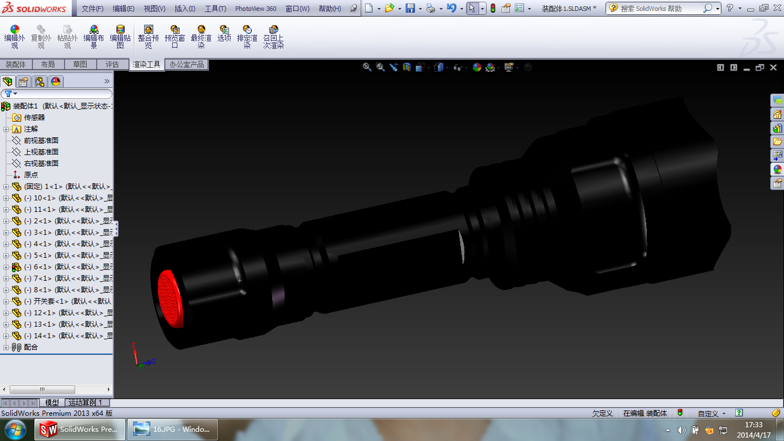This screenshot has width=784, height=441.
Task: Click Windows Start button
Action: (15, 429)
